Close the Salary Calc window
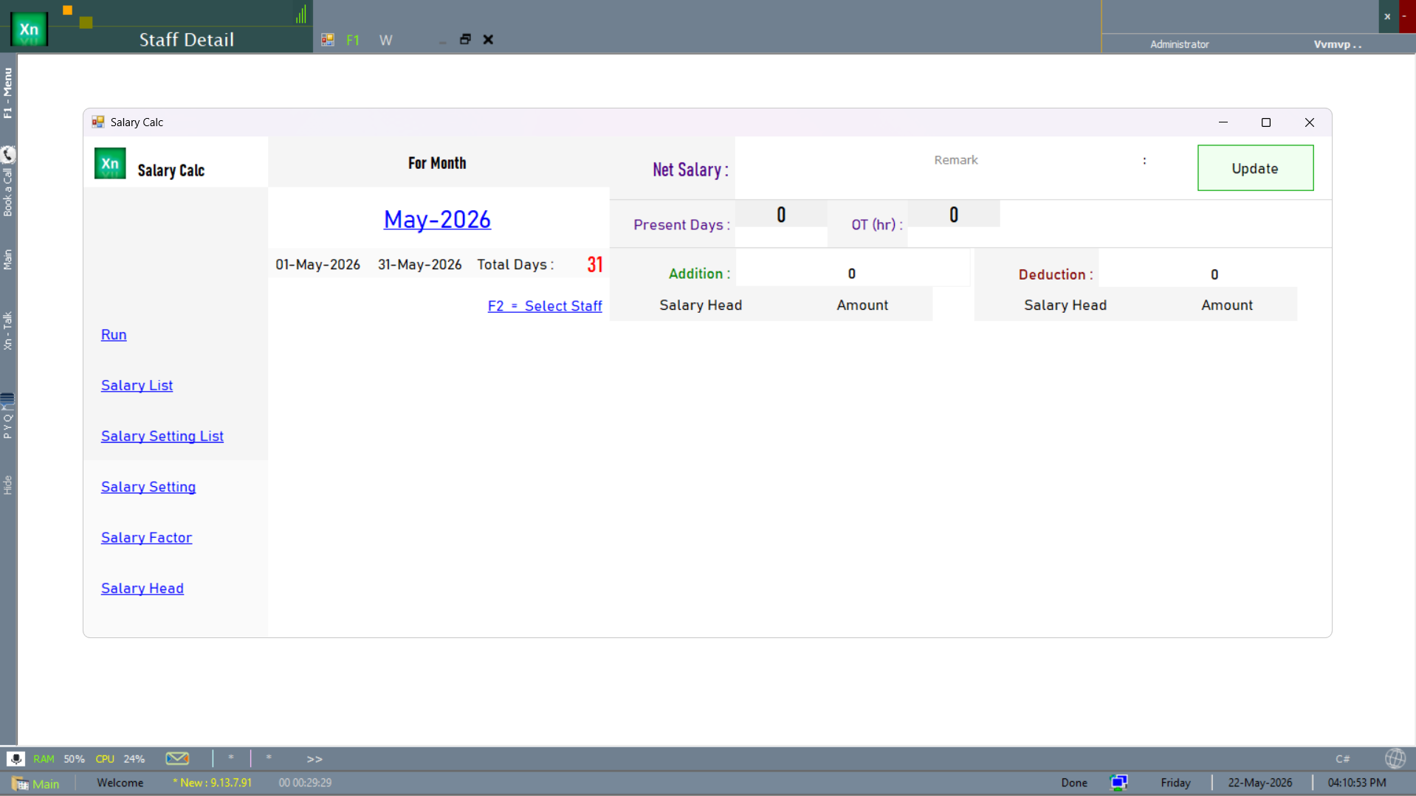The image size is (1416, 796). point(1310,122)
